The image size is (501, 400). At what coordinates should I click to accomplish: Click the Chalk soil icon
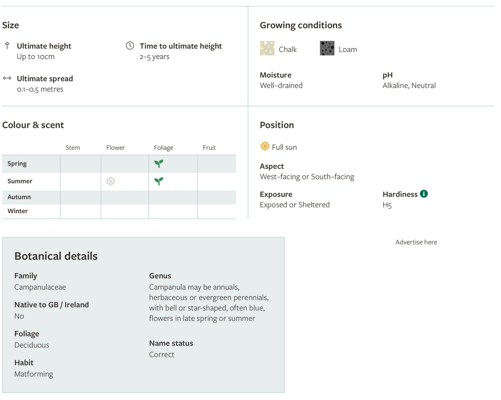pos(267,48)
